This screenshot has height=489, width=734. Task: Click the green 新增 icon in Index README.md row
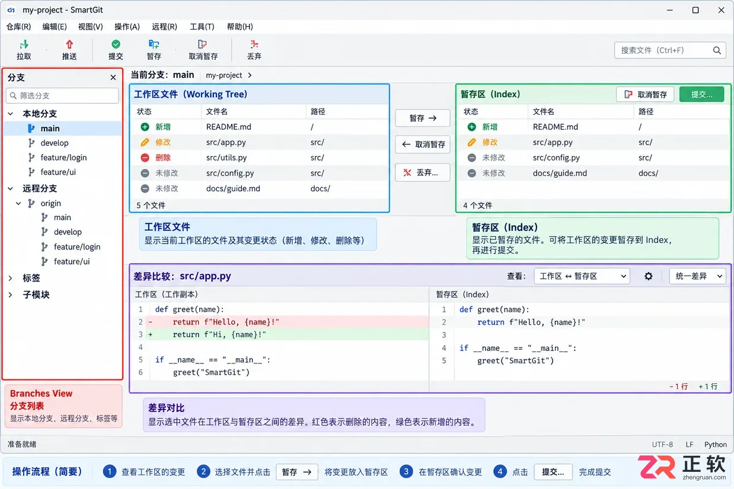(471, 127)
